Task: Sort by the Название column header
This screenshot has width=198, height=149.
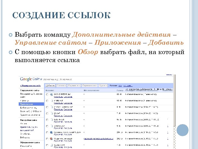Action: pos(50,90)
